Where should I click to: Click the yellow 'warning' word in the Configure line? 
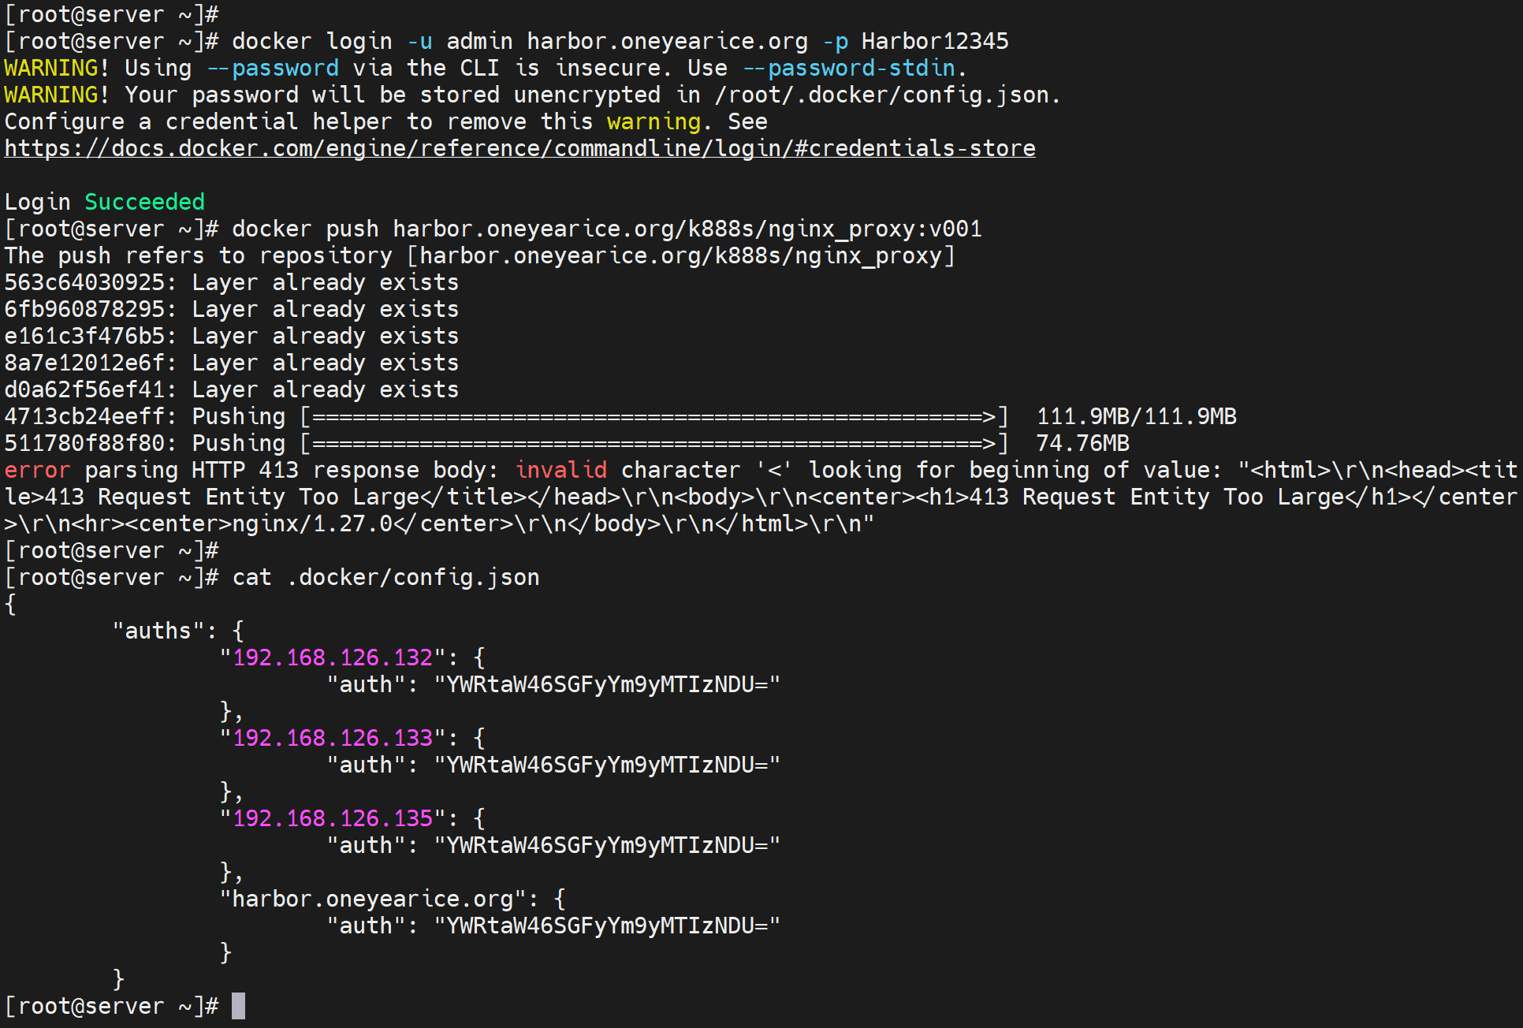point(654,121)
